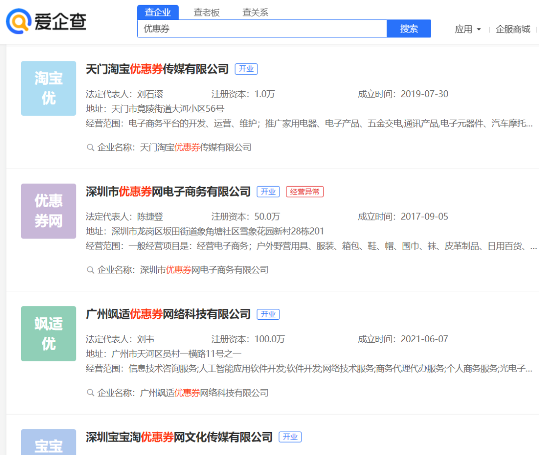Viewport: 539px width, 455px height.
Task: Open 天门淘宝优惠券传媒有限公司 company page
Action: click(157, 69)
